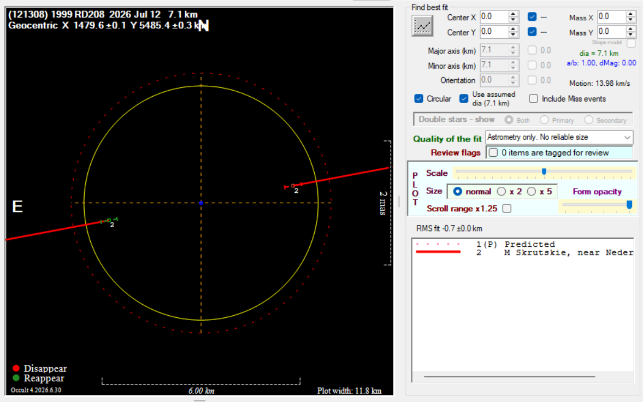Open the Quality of the fit dropdown
This screenshot has width=643, height=402.
click(x=559, y=138)
